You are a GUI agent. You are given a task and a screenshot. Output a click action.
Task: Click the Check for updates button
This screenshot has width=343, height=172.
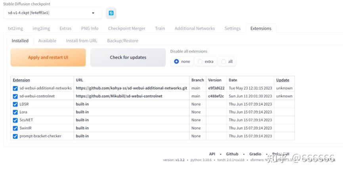pos(128,57)
